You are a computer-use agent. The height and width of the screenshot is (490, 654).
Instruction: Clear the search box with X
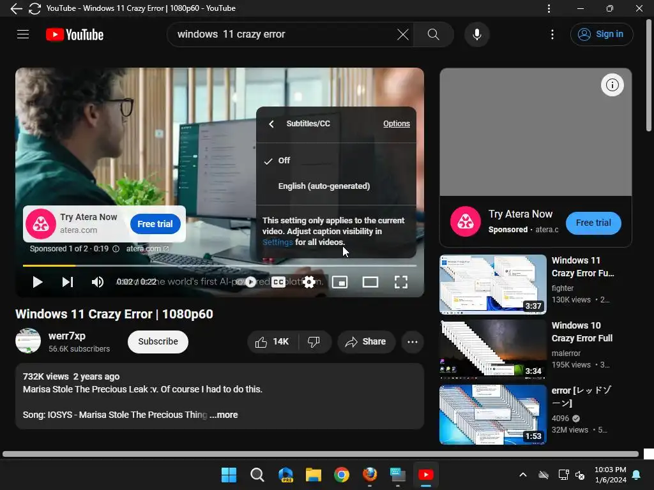[403, 34]
